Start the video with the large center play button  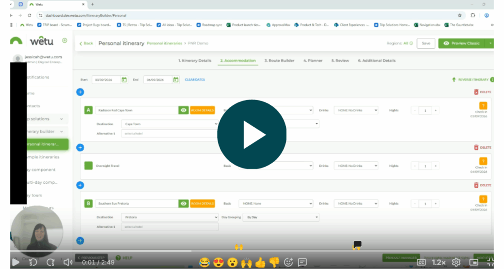pyautogui.click(x=252, y=134)
